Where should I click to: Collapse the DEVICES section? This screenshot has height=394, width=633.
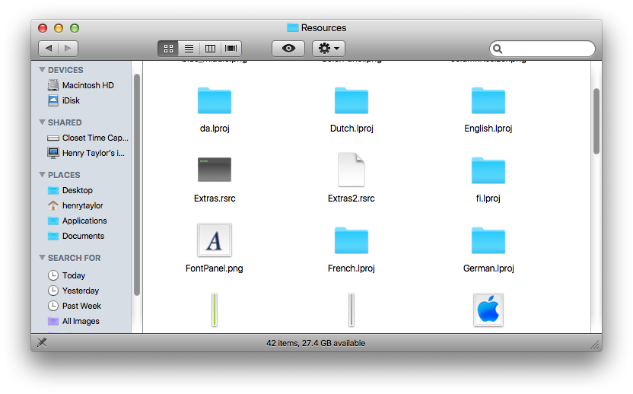(42, 70)
